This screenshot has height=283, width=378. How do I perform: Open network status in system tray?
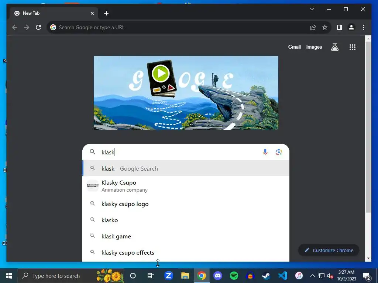pyautogui.click(x=322, y=276)
